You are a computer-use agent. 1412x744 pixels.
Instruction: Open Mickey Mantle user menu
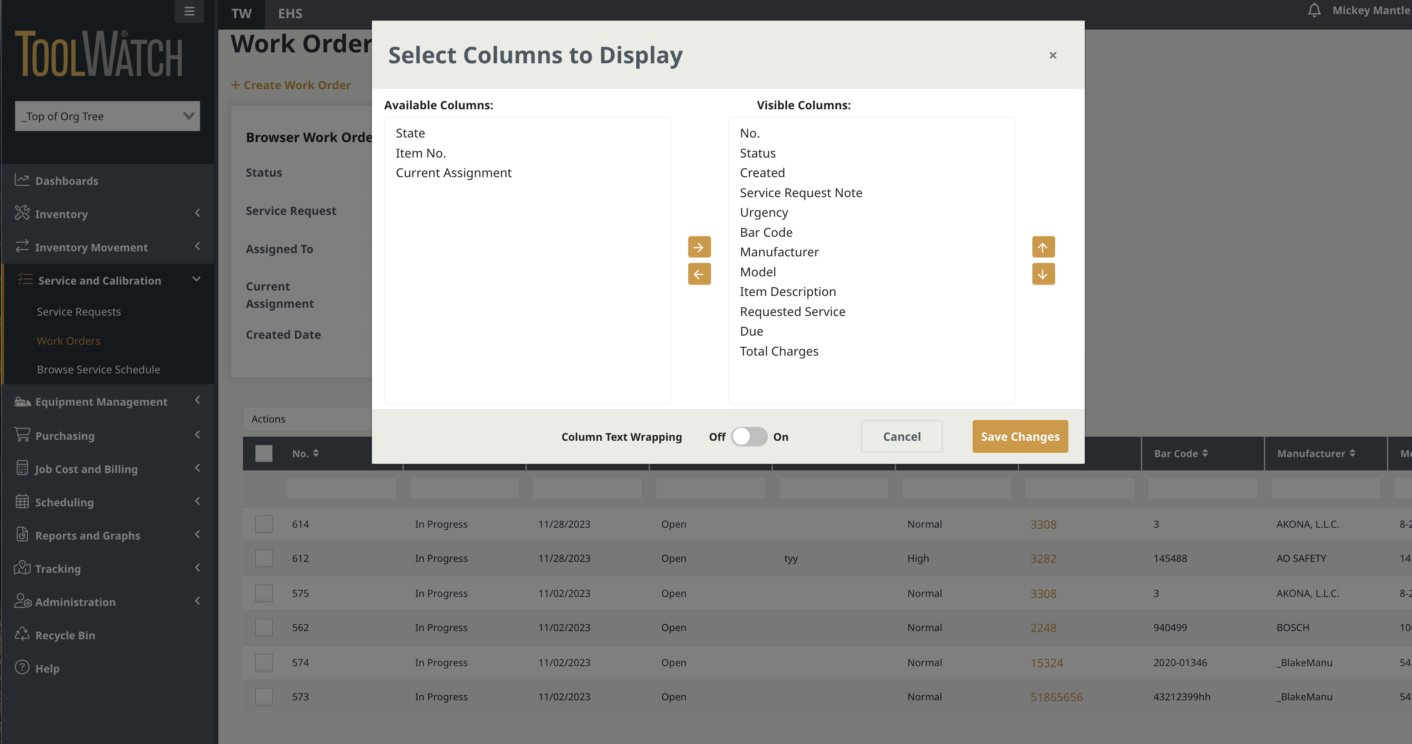pyautogui.click(x=1371, y=10)
